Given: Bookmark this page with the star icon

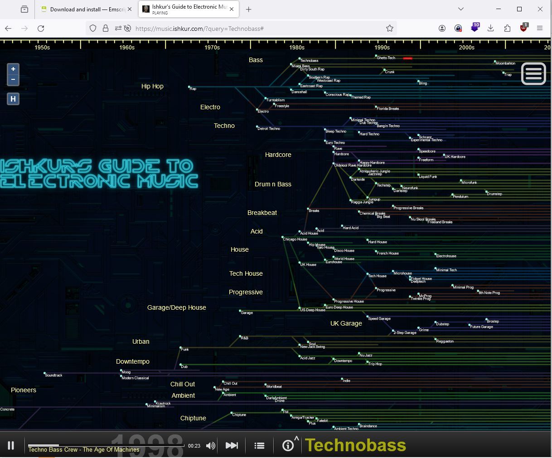Looking at the screenshot, I should click(390, 28).
